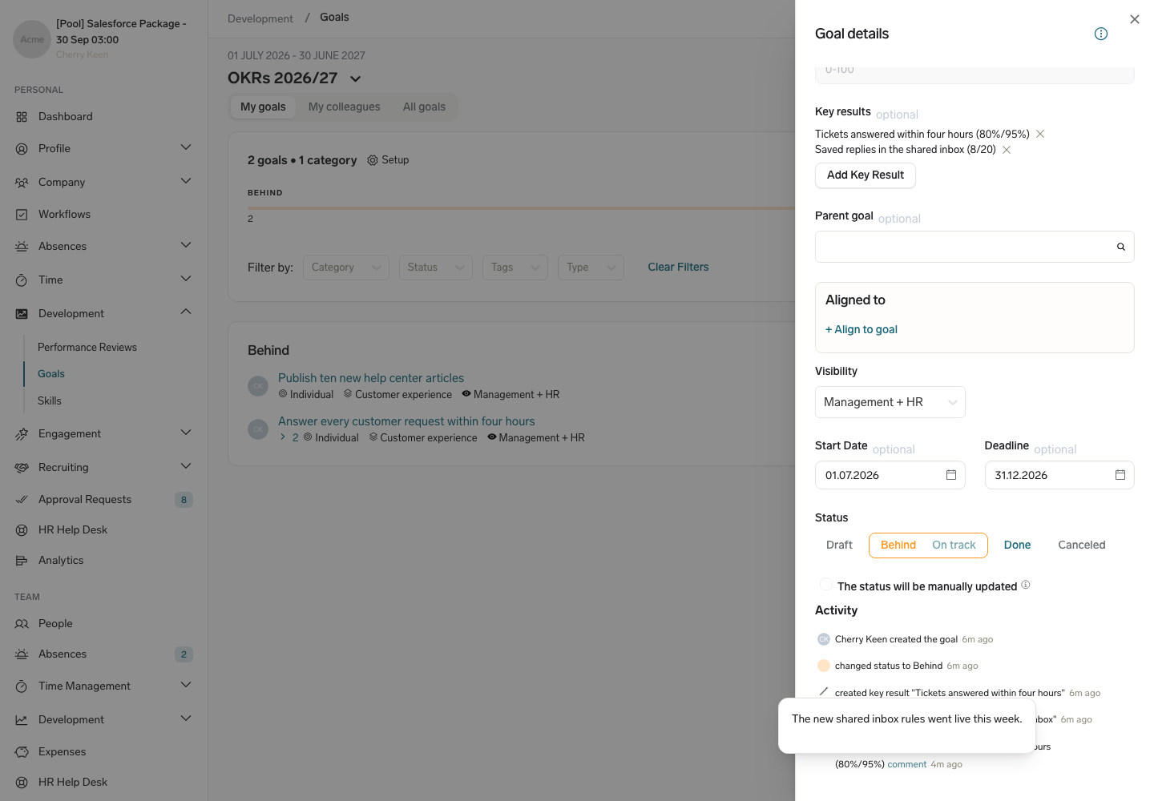Click the manual status info icon
Screen dimensions: 1154x801
tap(1026, 585)
